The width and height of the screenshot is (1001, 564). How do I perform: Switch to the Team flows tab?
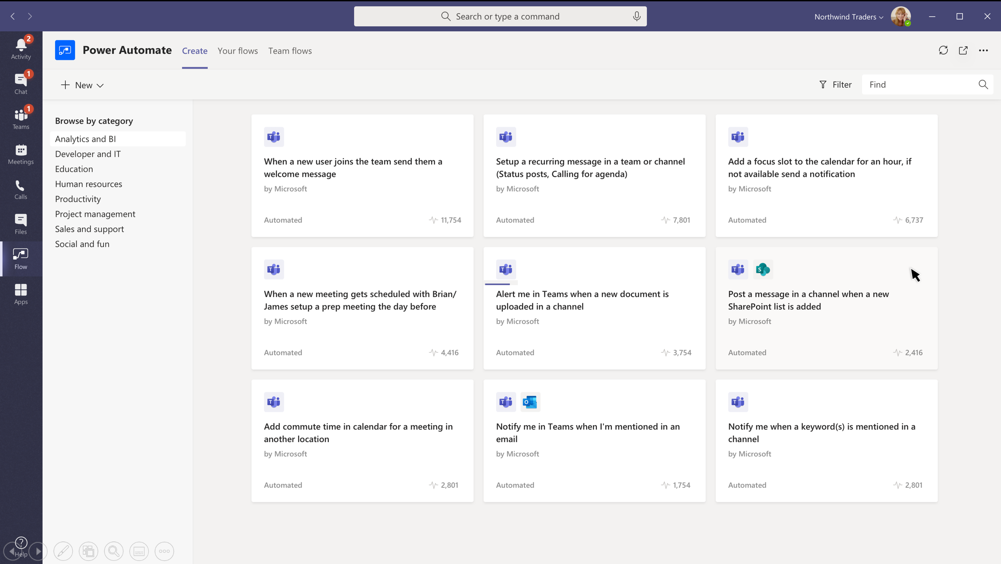pyautogui.click(x=290, y=50)
